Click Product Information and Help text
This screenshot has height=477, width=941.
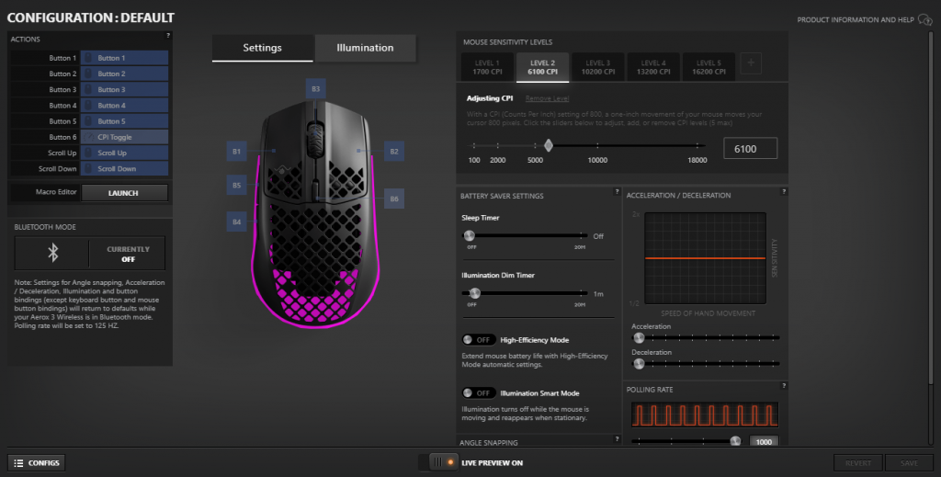click(x=856, y=20)
